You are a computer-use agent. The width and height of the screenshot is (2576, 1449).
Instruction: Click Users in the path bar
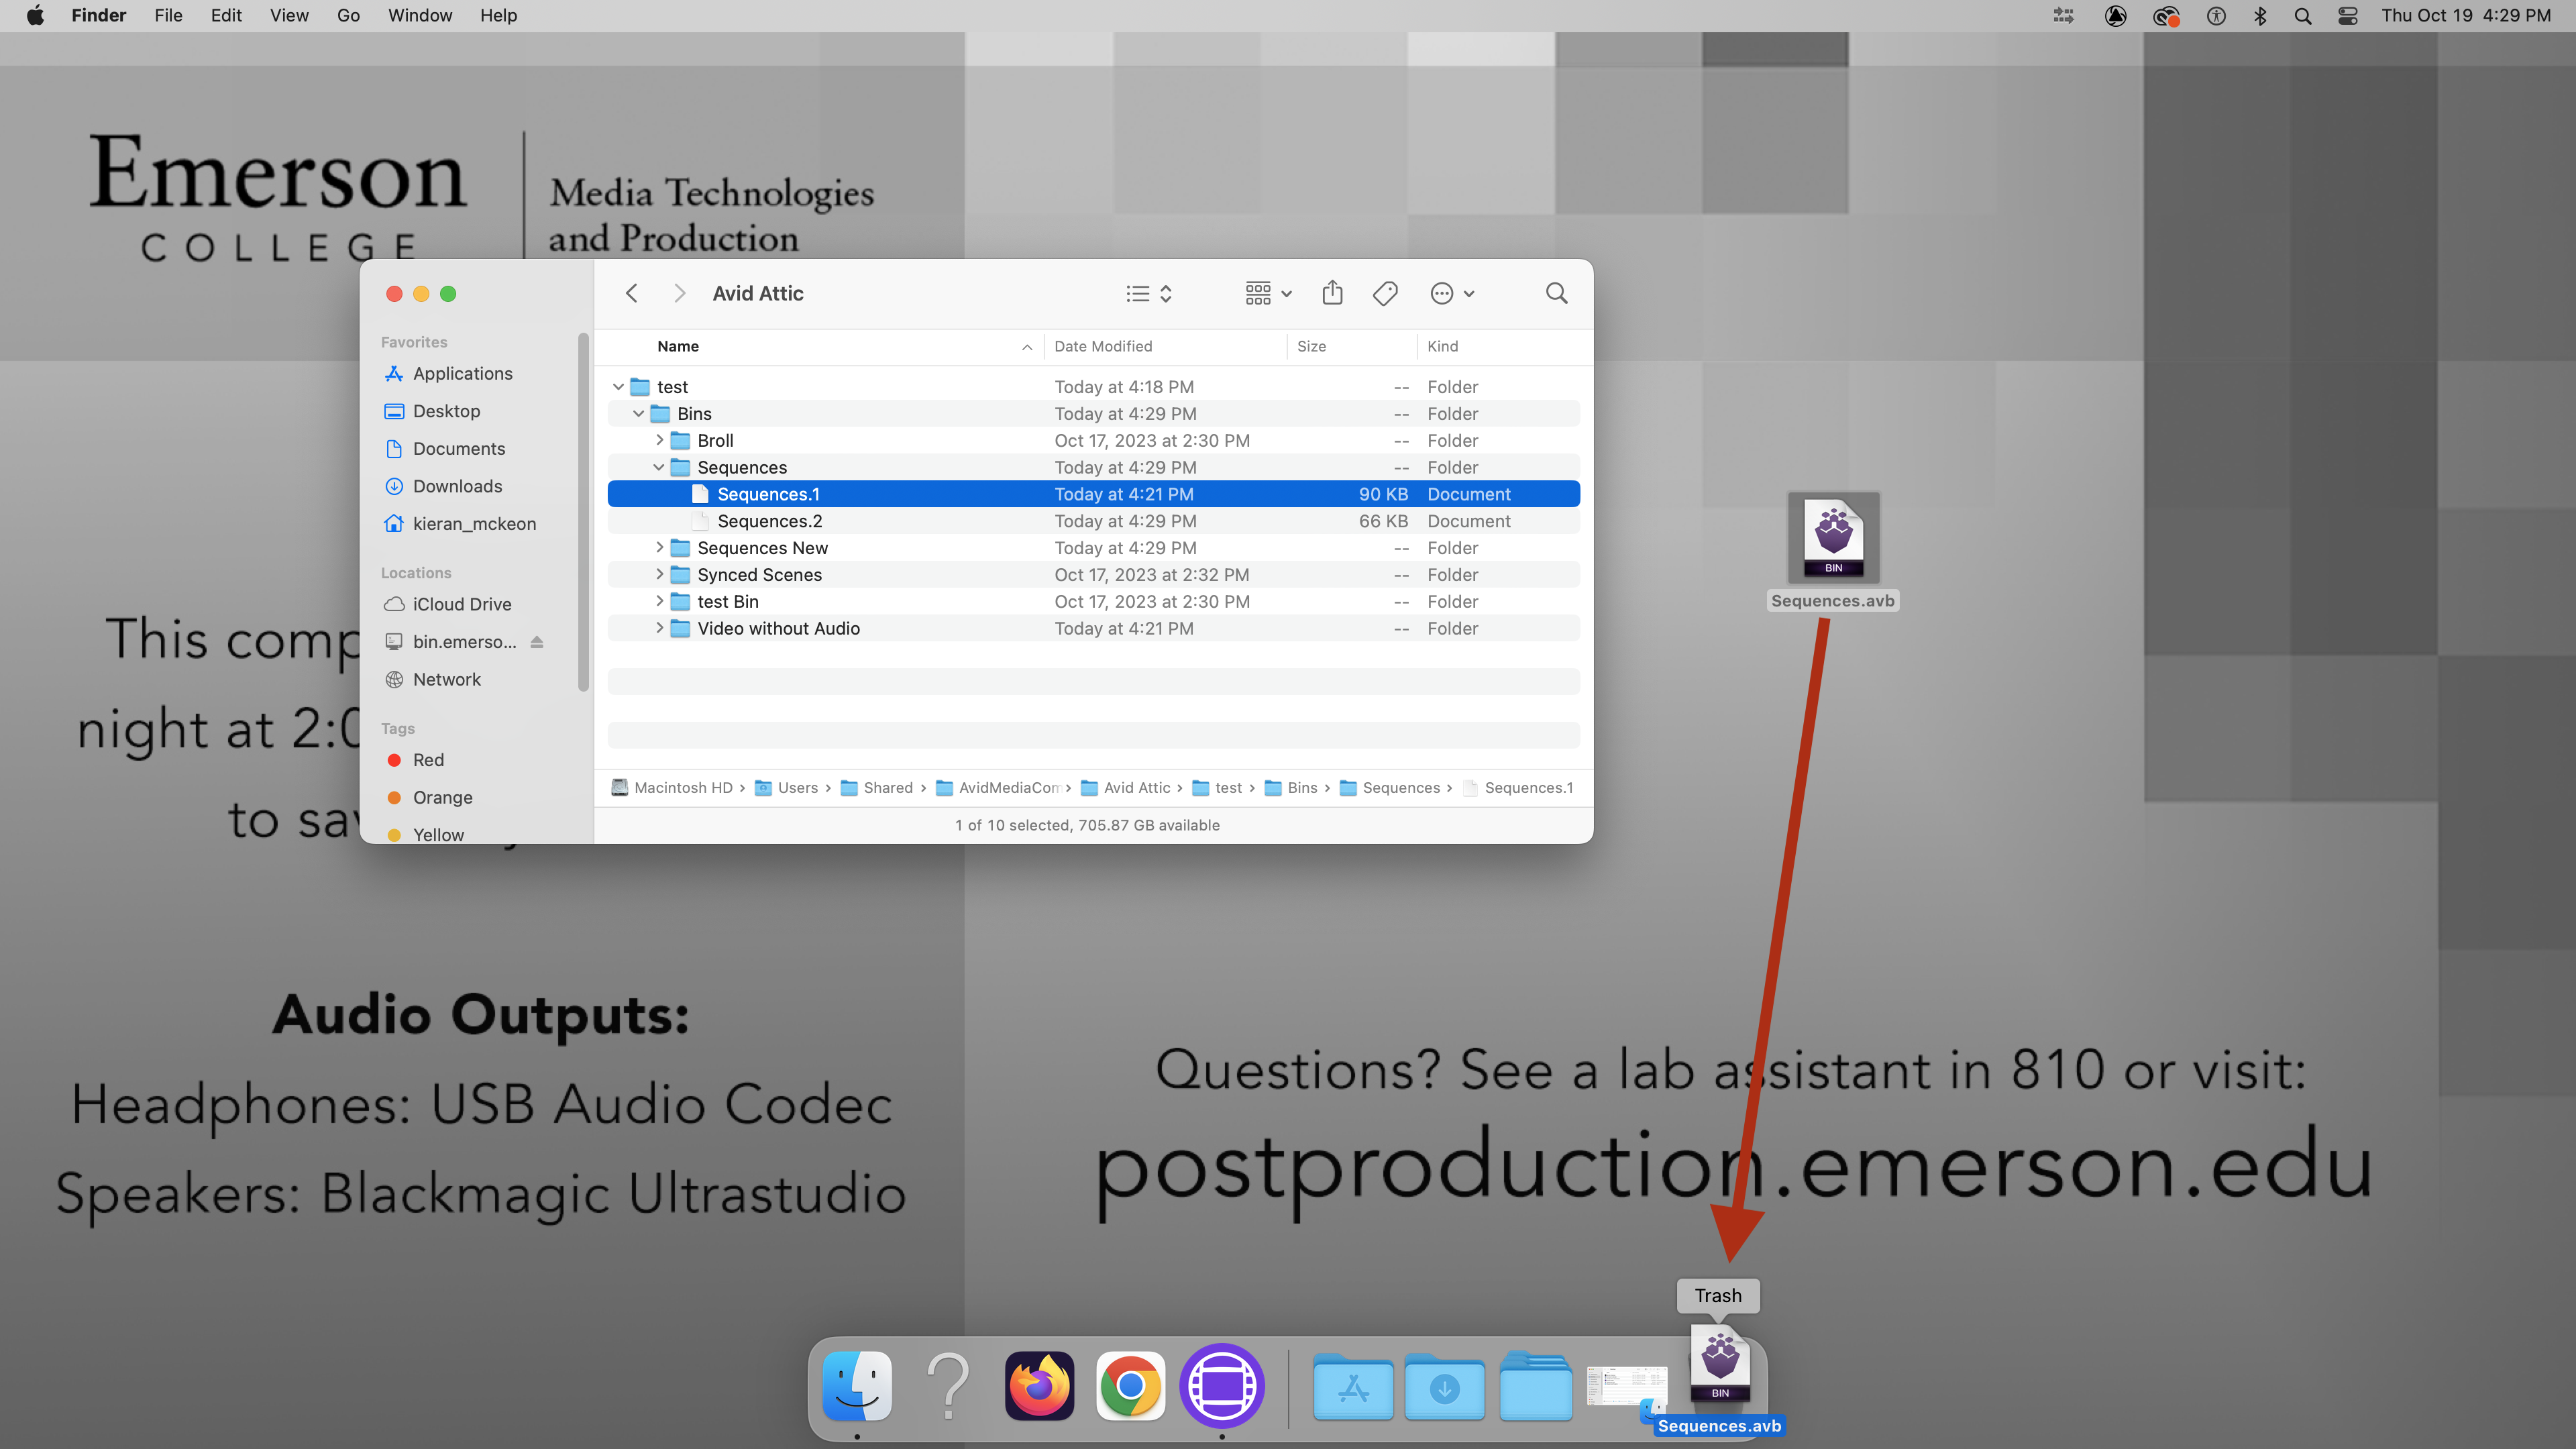787,788
